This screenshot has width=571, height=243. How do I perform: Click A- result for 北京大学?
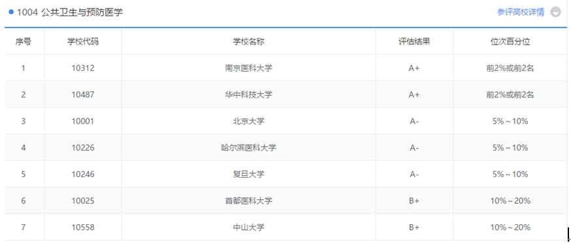click(414, 121)
